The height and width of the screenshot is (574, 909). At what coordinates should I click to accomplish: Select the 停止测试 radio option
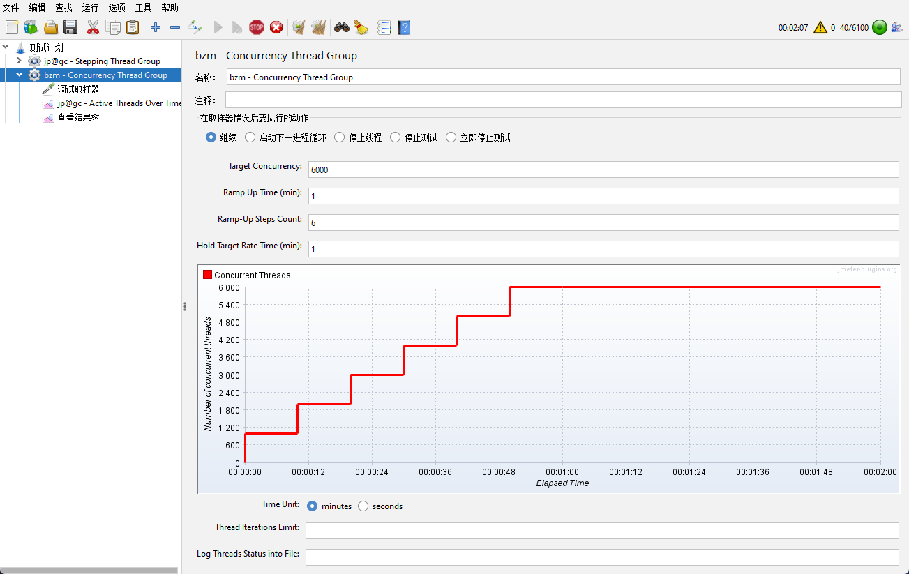[x=396, y=137]
